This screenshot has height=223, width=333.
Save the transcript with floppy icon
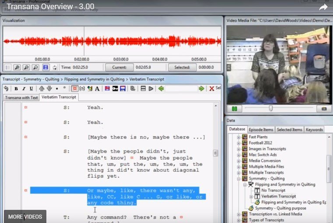pyautogui.click(x=123, y=88)
